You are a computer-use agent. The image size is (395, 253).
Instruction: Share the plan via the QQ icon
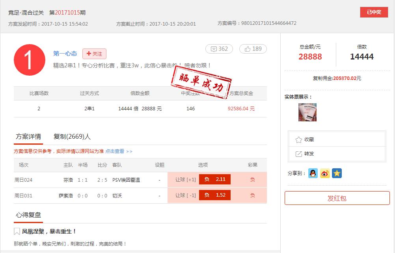click(x=313, y=173)
